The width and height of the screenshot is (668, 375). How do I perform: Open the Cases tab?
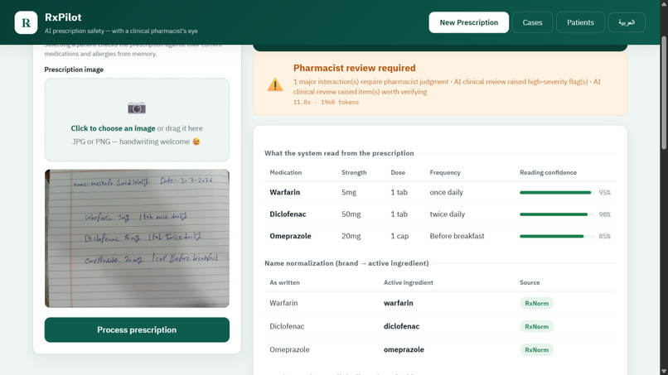[x=533, y=22]
